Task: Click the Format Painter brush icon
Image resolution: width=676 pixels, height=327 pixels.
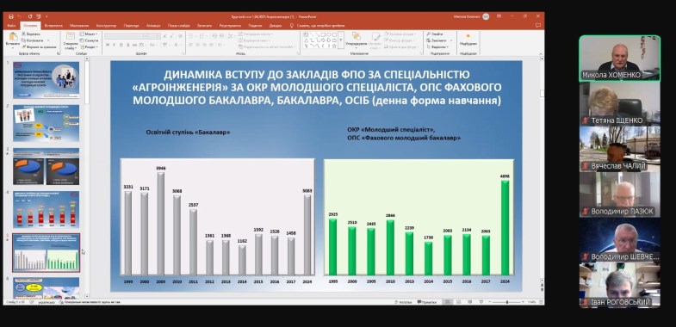Action: [x=23, y=47]
